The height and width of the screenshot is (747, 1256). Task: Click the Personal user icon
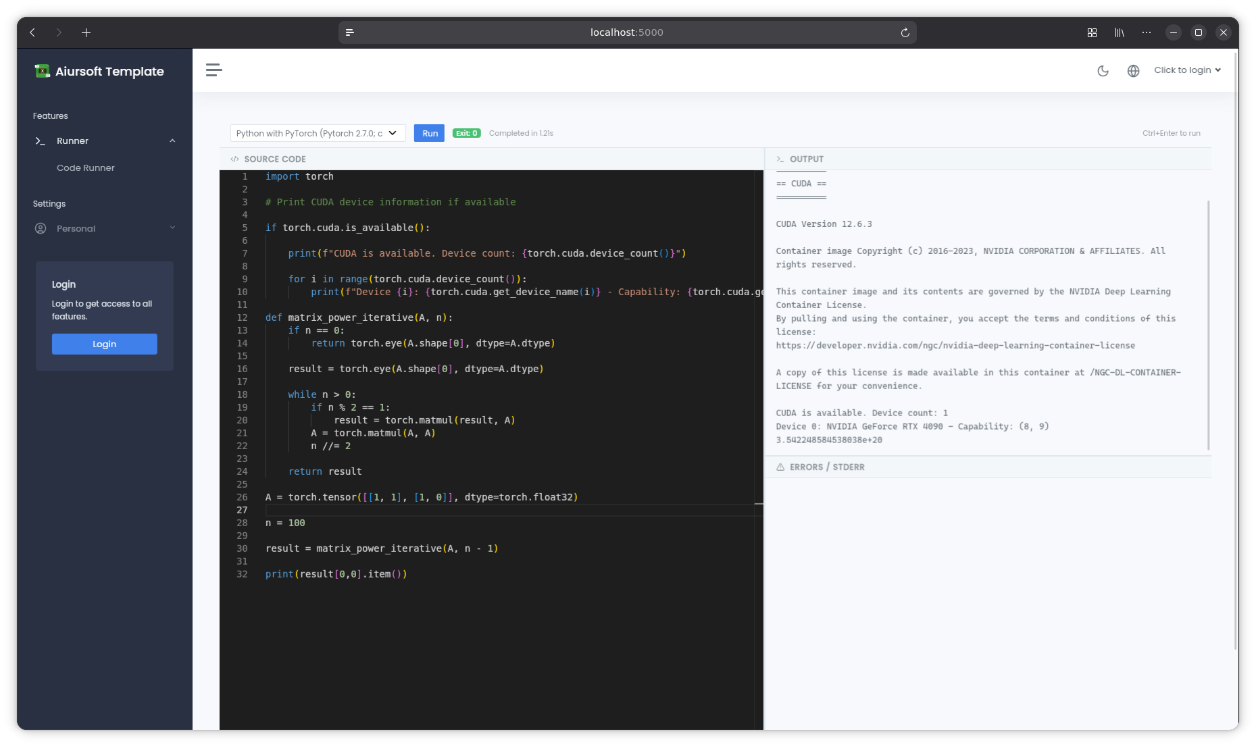[x=41, y=228]
